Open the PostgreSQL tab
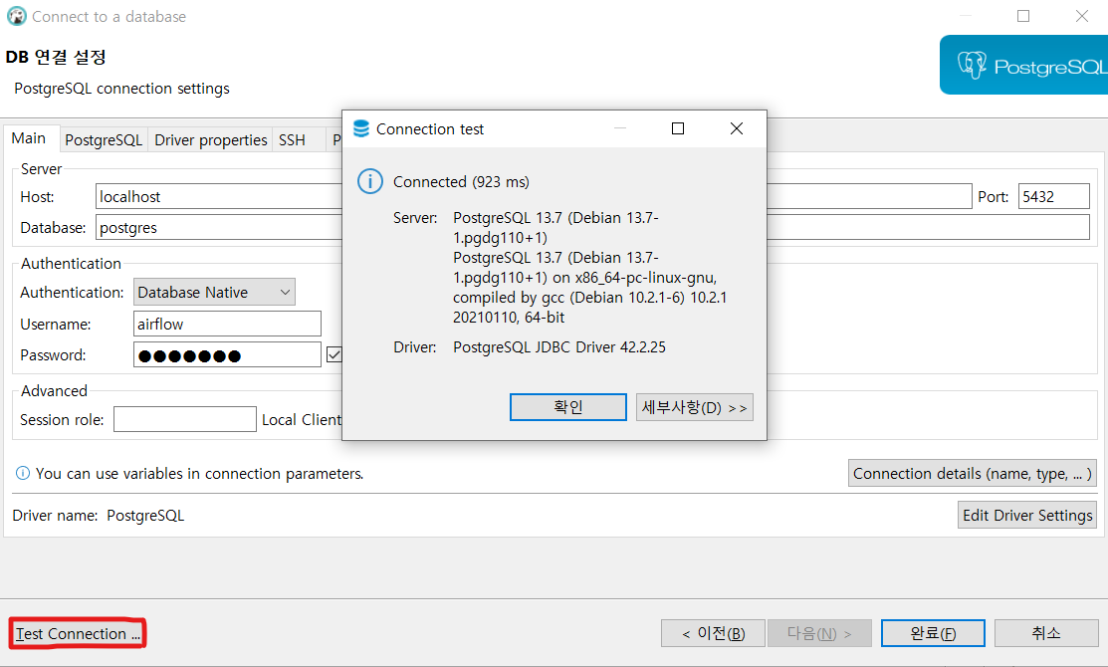1108x667 pixels. pyautogui.click(x=104, y=140)
